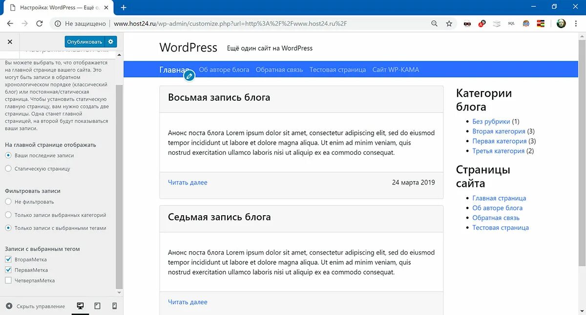Open Сайт WP-KAMA menu item
The height and width of the screenshot is (315, 586).
[396, 70]
